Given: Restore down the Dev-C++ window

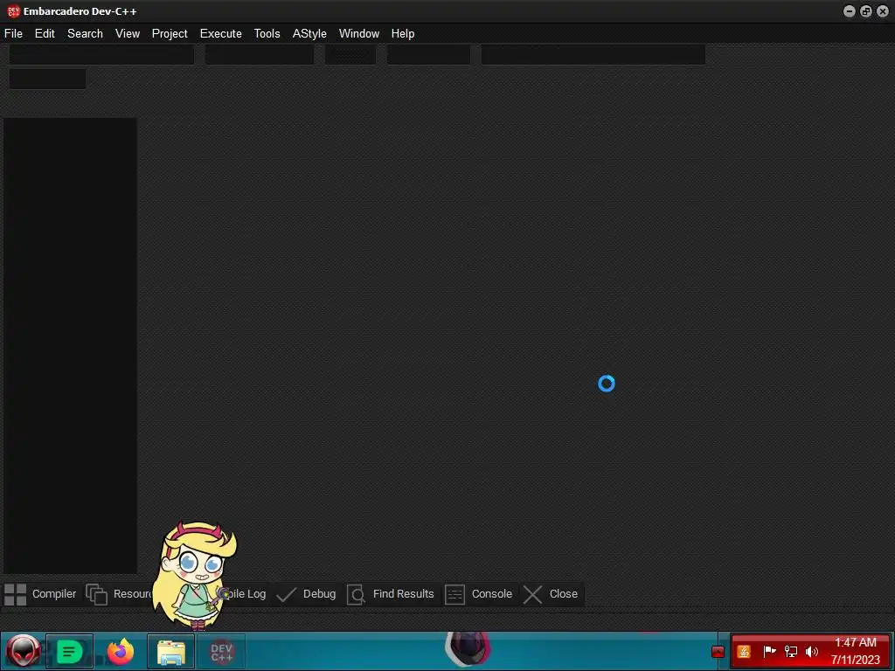Looking at the screenshot, I should click(866, 11).
